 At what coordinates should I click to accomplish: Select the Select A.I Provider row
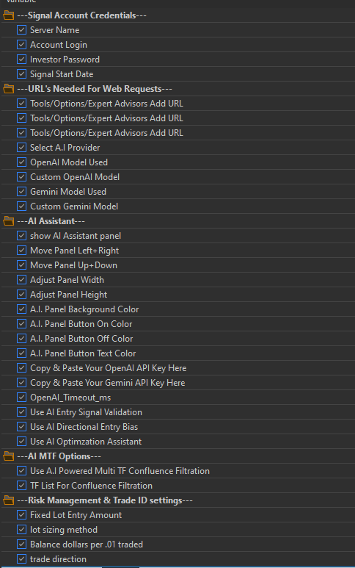tap(178, 148)
